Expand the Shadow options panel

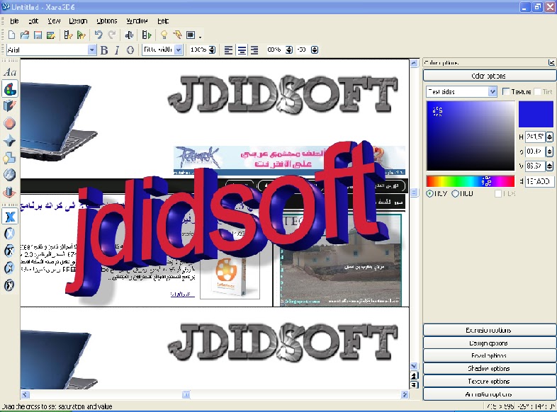tap(489, 368)
